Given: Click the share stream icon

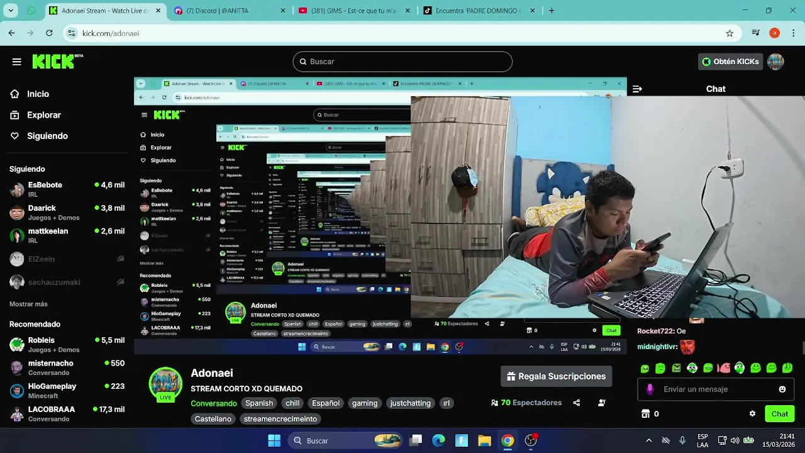Looking at the screenshot, I should click(x=577, y=403).
